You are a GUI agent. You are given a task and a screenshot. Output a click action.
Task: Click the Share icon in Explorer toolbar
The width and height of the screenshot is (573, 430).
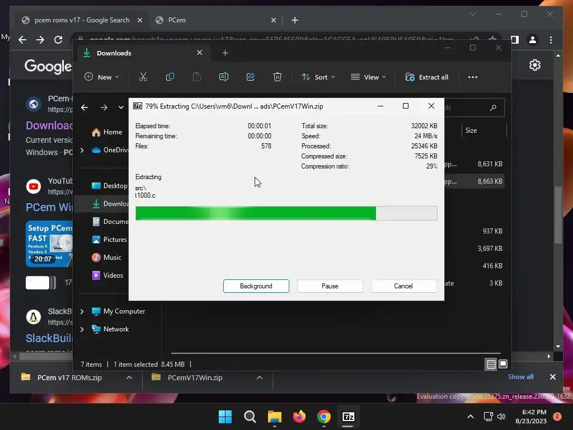pos(251,77)
